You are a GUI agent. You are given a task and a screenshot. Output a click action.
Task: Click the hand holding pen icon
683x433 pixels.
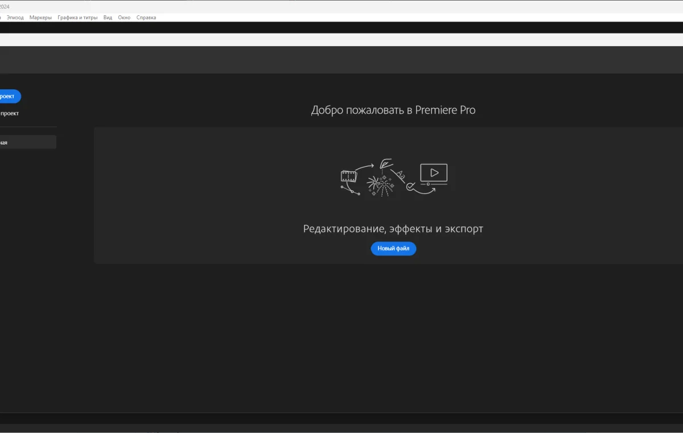[x=387, y=164]
